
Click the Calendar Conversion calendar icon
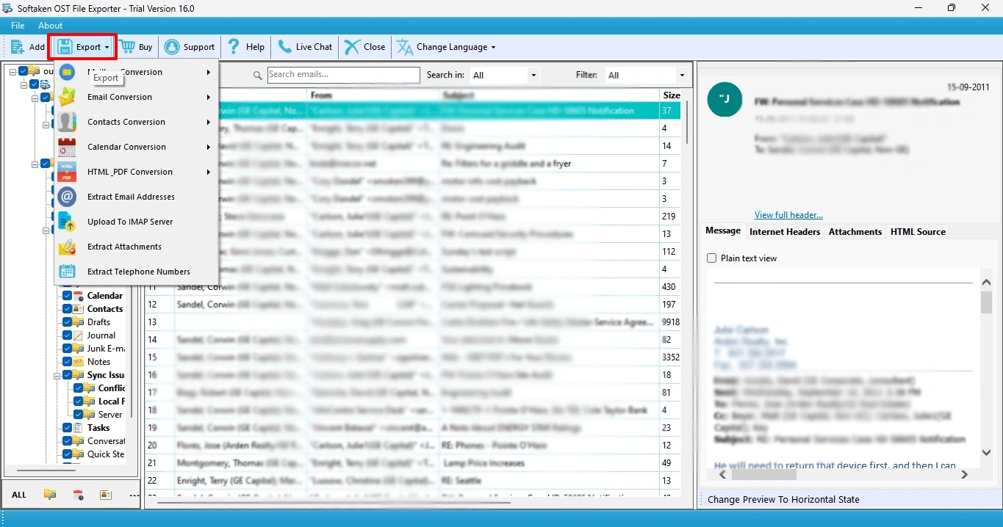click(67, 147)
